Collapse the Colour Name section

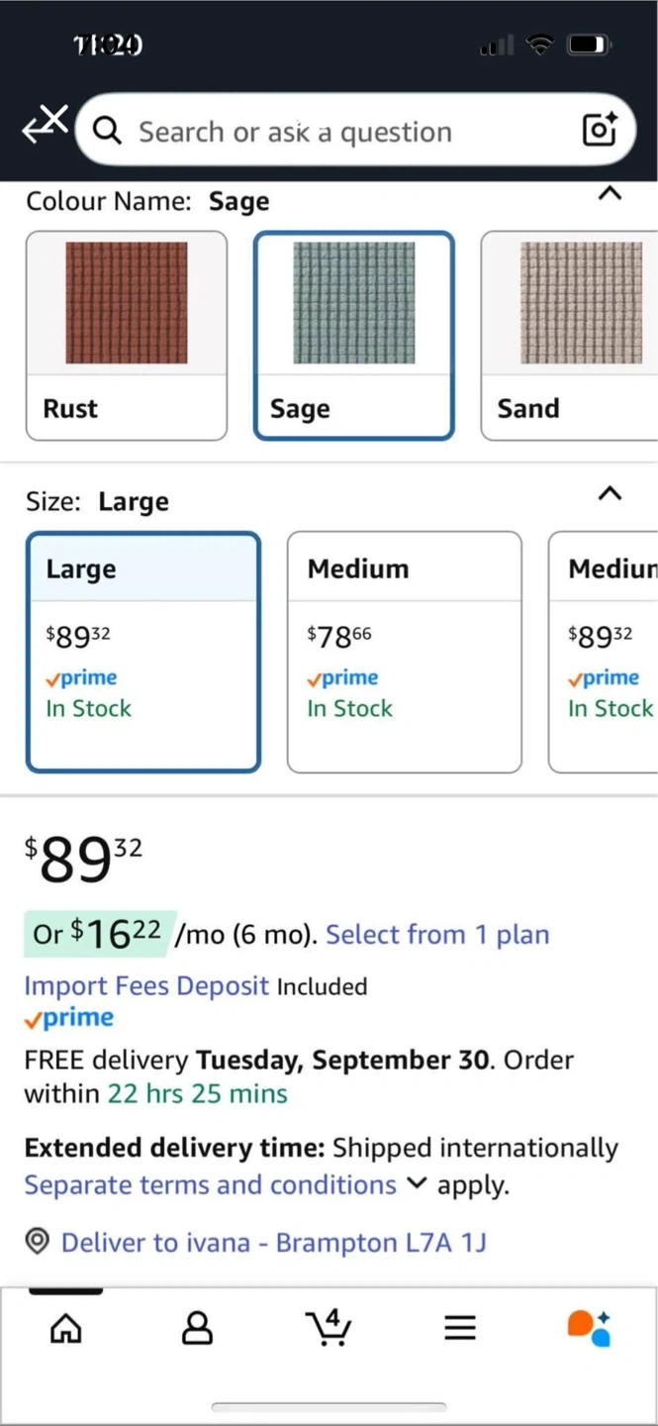tap(611, 194)
